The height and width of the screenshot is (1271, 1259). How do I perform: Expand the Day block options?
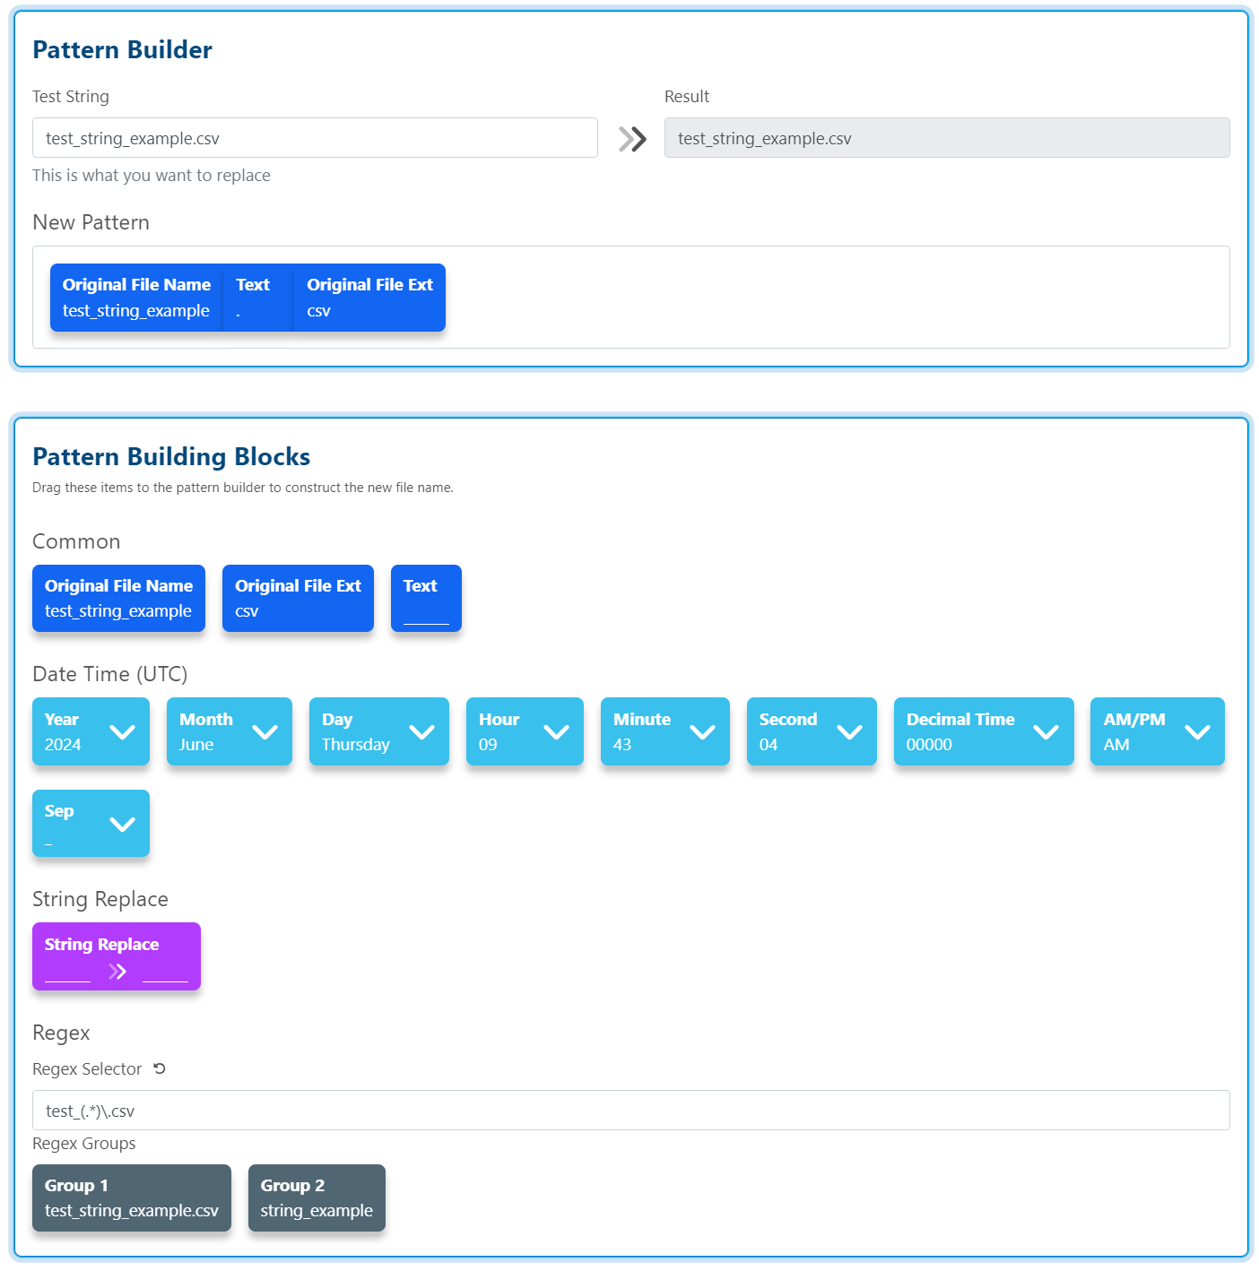coord(421,732)
